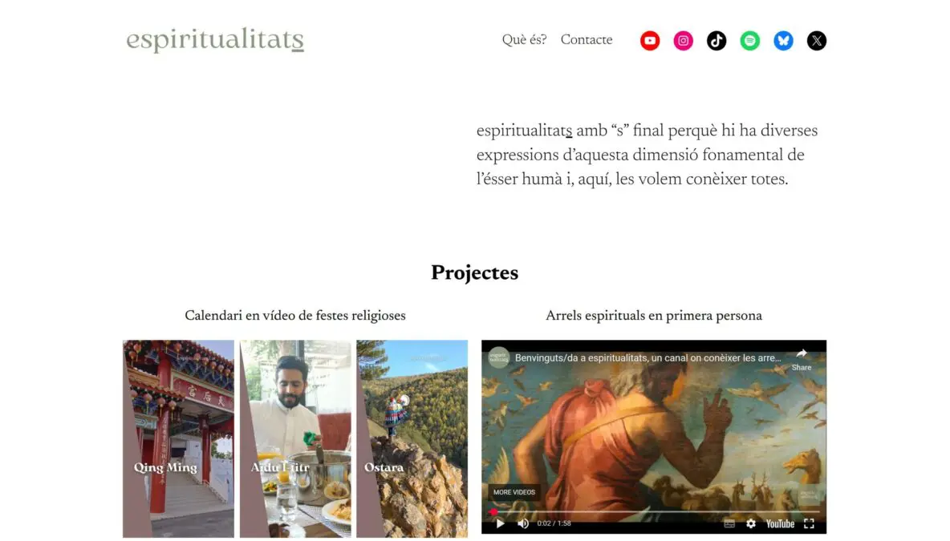Play the embedded YouTube video
The width and height of the screenshot is (950, 541).
(x=500, y=523)
